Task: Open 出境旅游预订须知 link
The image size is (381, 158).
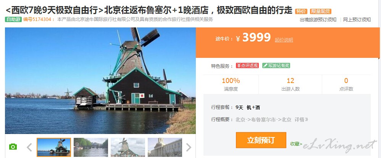Action: pyautogui.click(x=318, y=20)
